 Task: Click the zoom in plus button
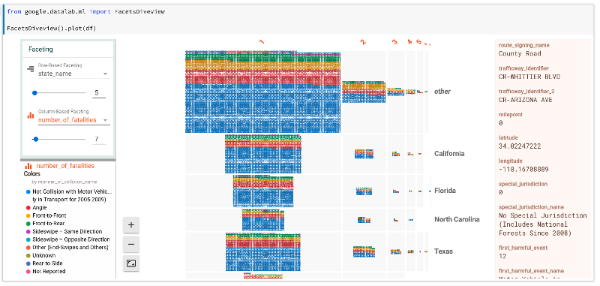coord(131,225)
